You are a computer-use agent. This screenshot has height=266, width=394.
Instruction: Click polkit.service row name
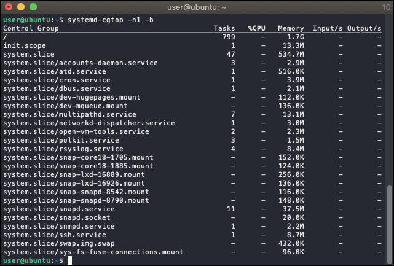click(x=61, y=140)
